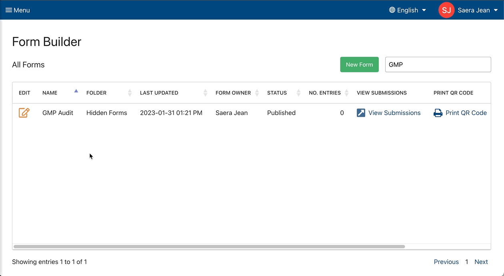Click the Published status cell

[x=281, y=113]
